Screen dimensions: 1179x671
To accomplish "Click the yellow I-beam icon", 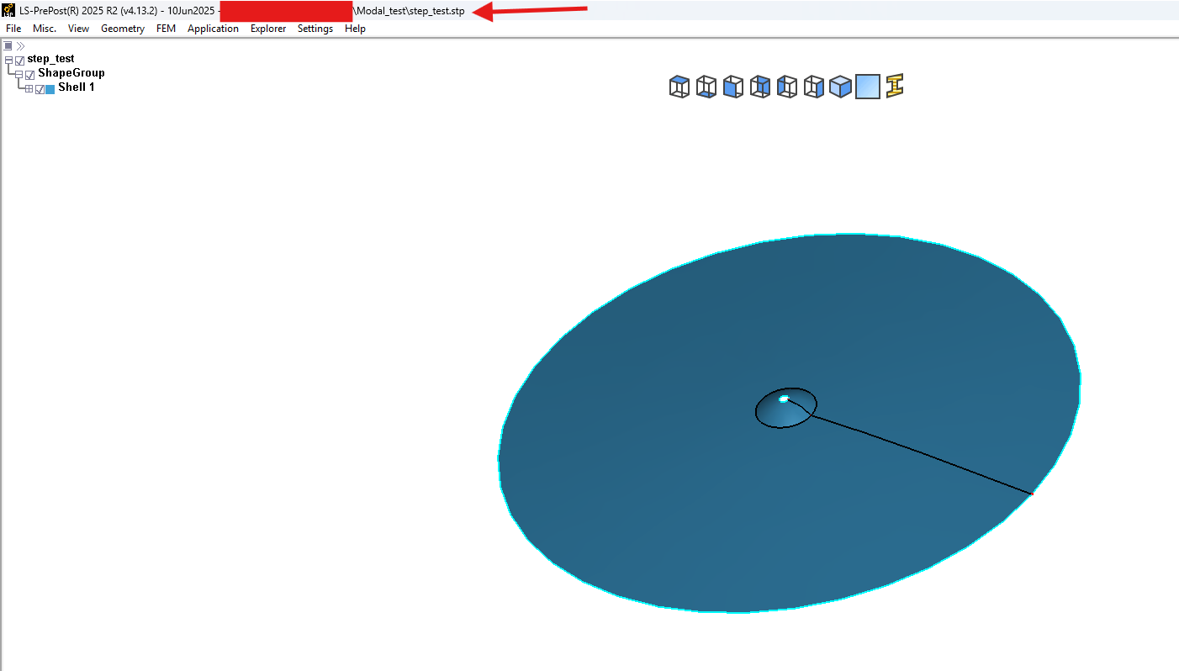I will click(895, 87).
